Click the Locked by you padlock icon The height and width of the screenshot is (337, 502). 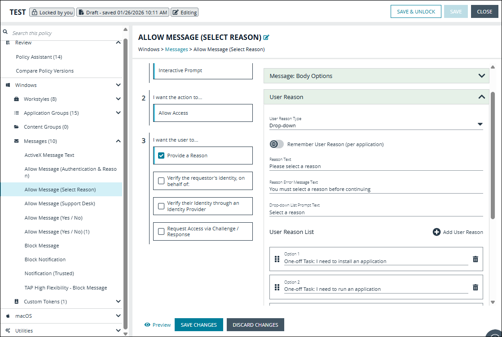coord(36,12)
